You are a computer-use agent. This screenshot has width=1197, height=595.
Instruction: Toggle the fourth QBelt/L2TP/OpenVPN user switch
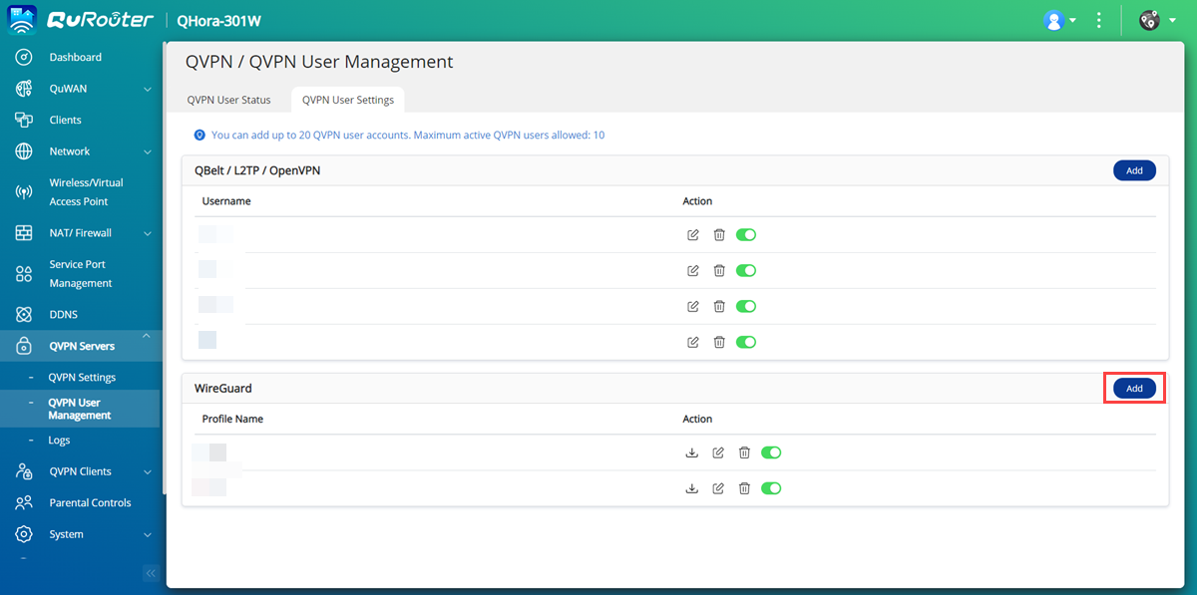[746, 343]
